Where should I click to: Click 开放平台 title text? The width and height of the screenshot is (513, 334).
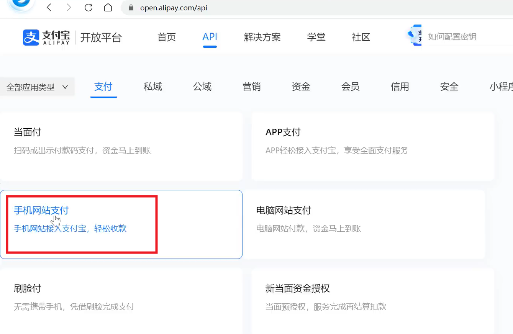(x=101, y=38)
